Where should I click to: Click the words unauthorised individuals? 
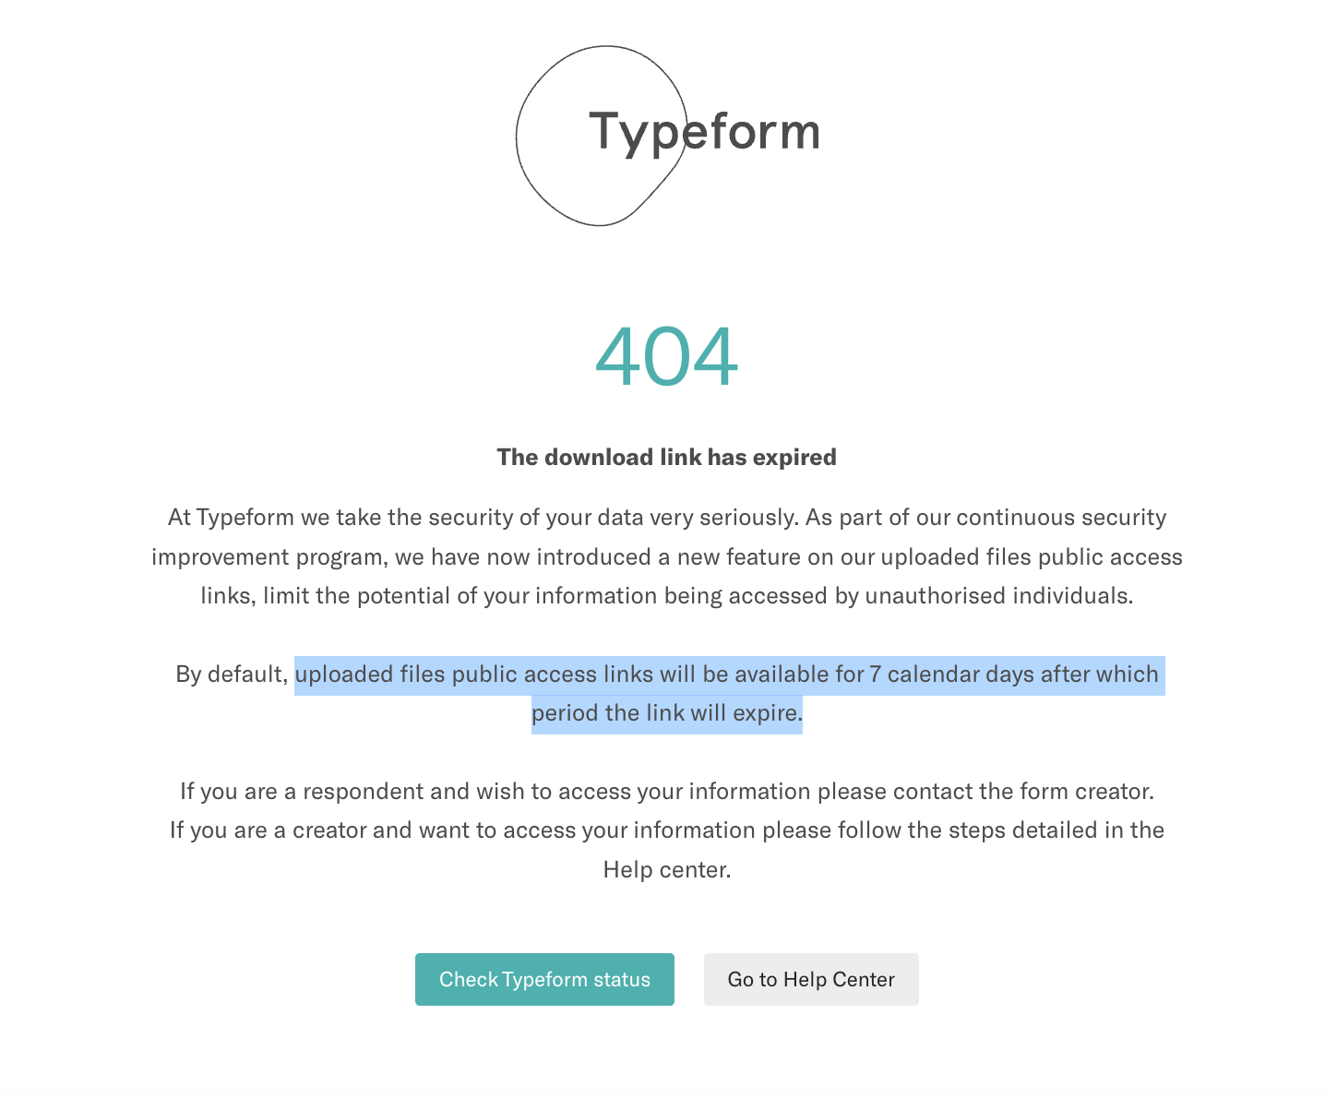click(x=998, y=596)
